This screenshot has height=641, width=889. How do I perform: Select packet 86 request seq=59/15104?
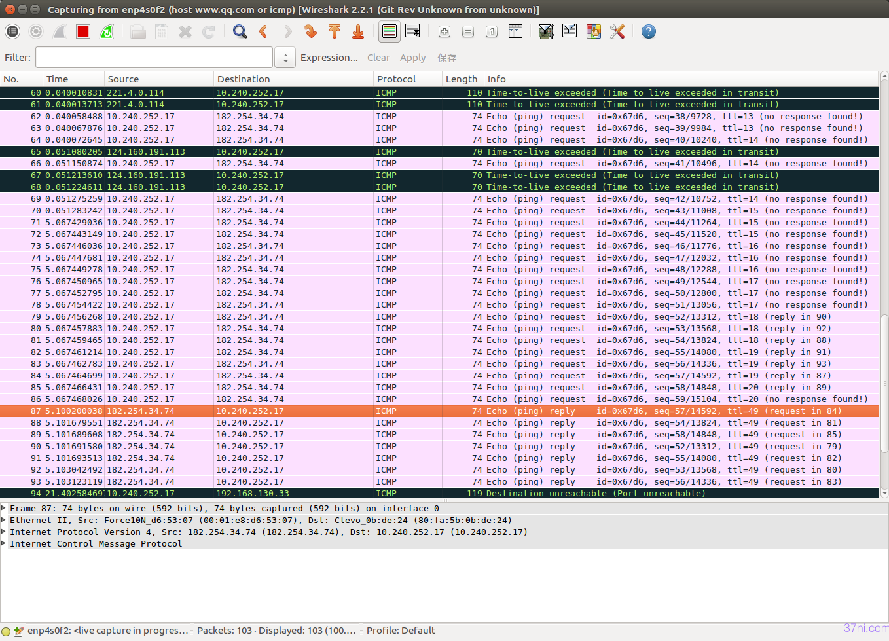click(439, 399)
